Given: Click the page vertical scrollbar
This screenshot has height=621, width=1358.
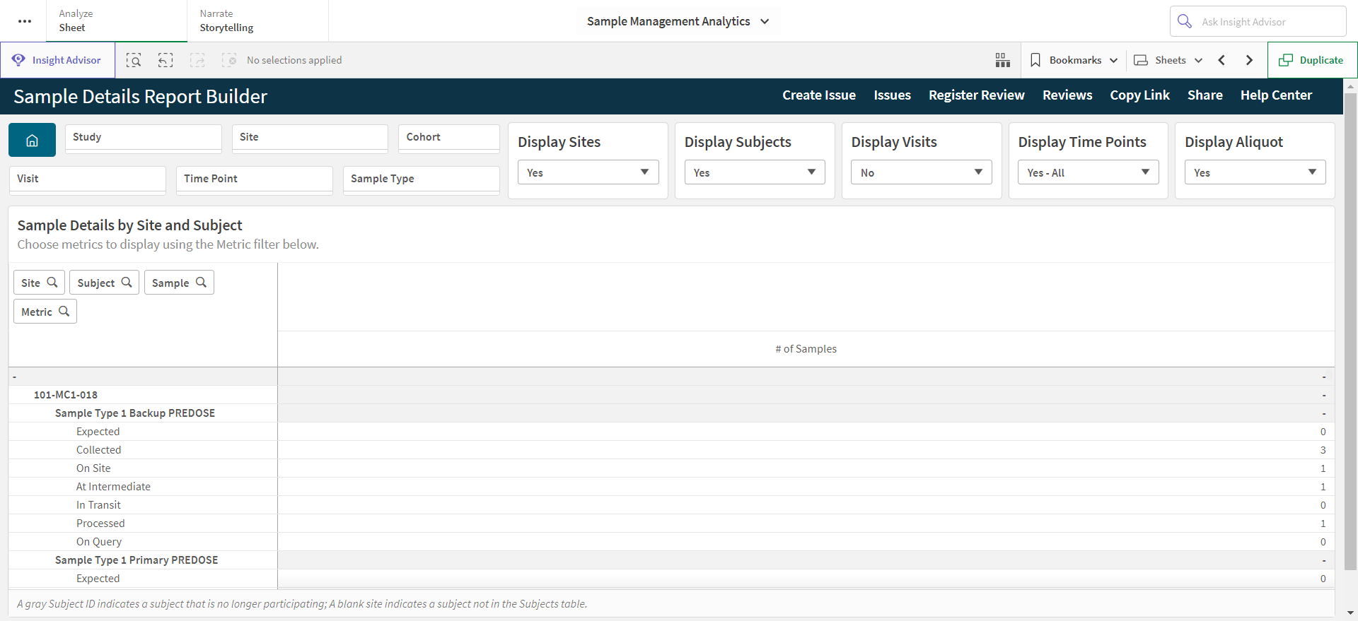Looking at the screenshot, I should 1350,332.
